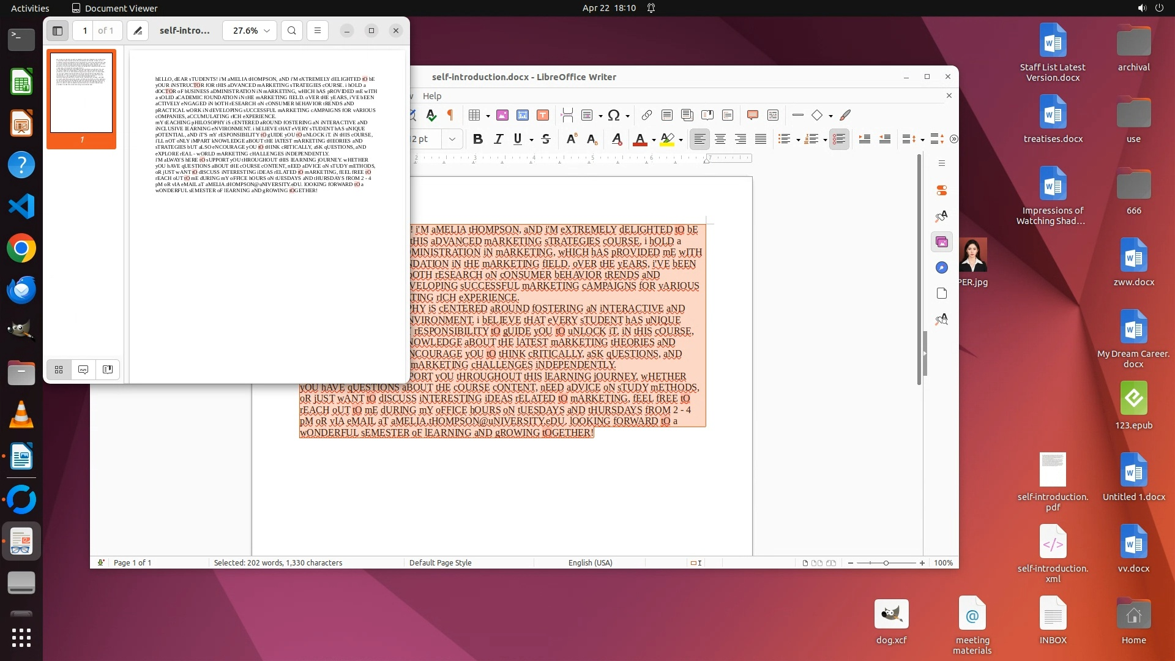Select the page 1 thumbnail
The image size is (1175, 661).
[81, 94]
